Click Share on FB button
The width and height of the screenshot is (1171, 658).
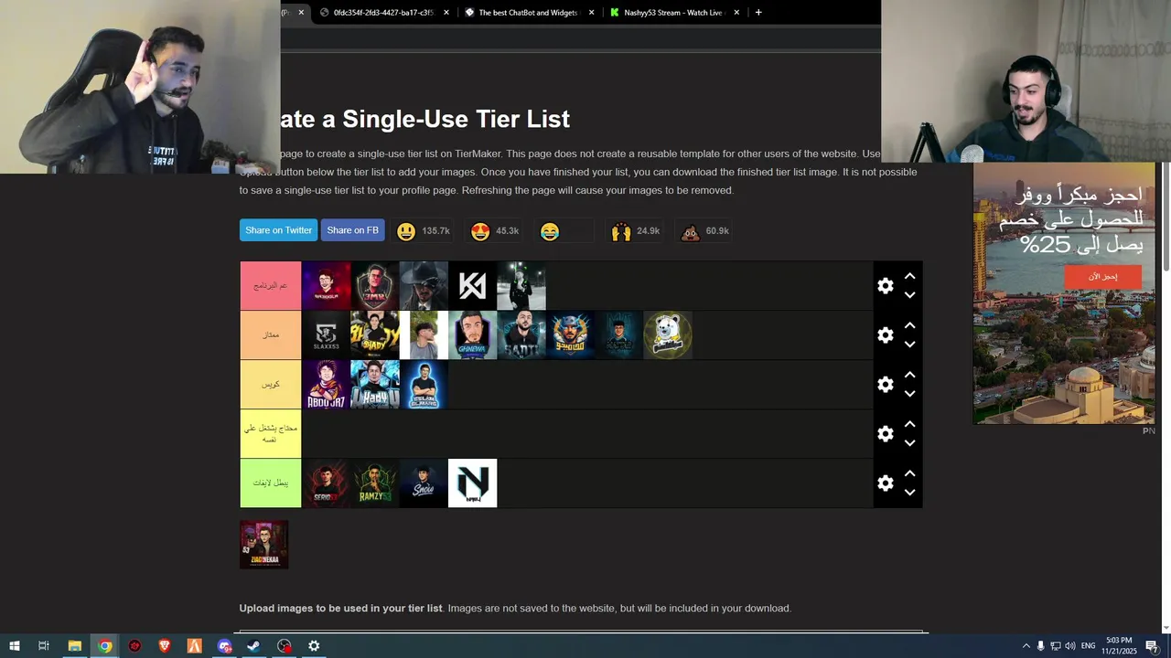[352, 230]
